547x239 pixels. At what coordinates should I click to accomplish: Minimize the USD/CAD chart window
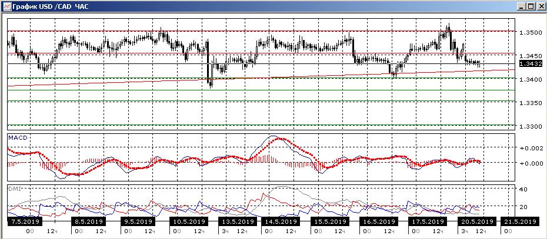click(522, 6)
